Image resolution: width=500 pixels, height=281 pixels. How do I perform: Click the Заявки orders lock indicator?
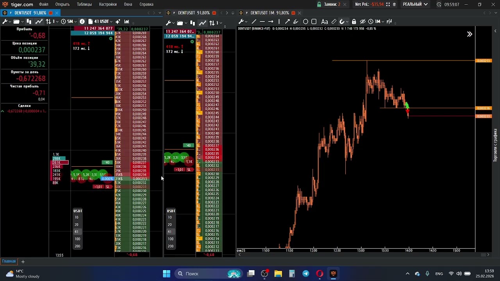pos(319,4)
